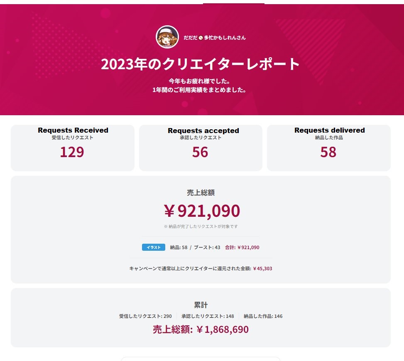The width and height of the screenshot is (404, 361).
Task: Select the Requests Received card showing 129
Action: (x=72, y=148)
